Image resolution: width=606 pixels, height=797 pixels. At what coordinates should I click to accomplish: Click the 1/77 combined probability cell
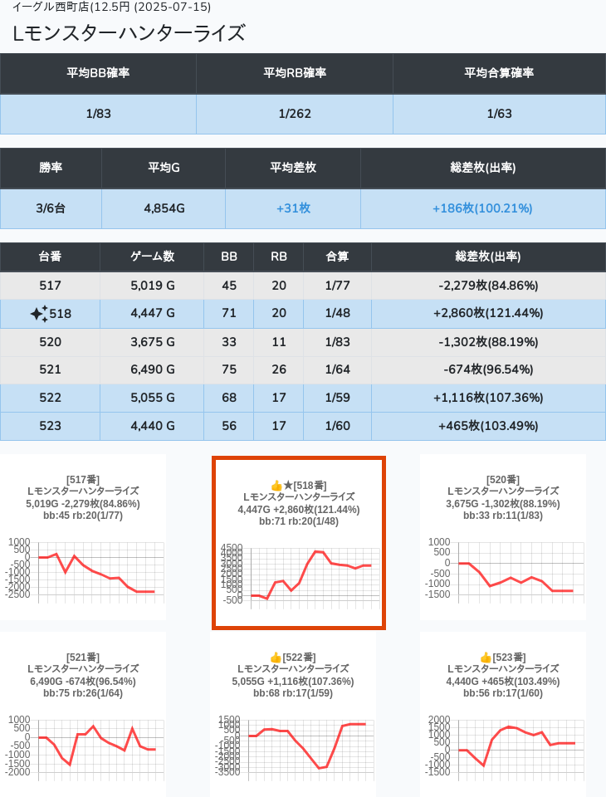click(x=338, y=286)
